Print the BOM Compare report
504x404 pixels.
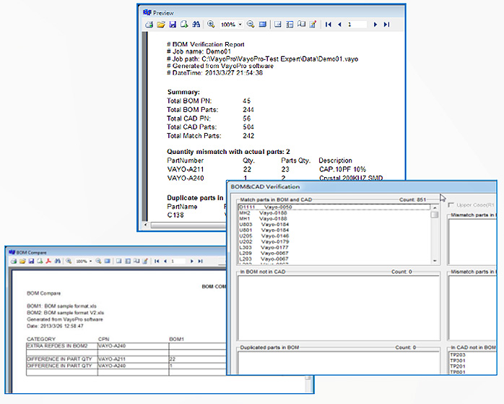coord(14,260)
